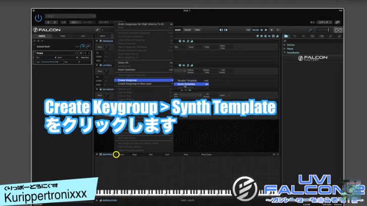Switch to the PARTS tab
This screenshot has height=206, width=367.
(x=42, y=36)
